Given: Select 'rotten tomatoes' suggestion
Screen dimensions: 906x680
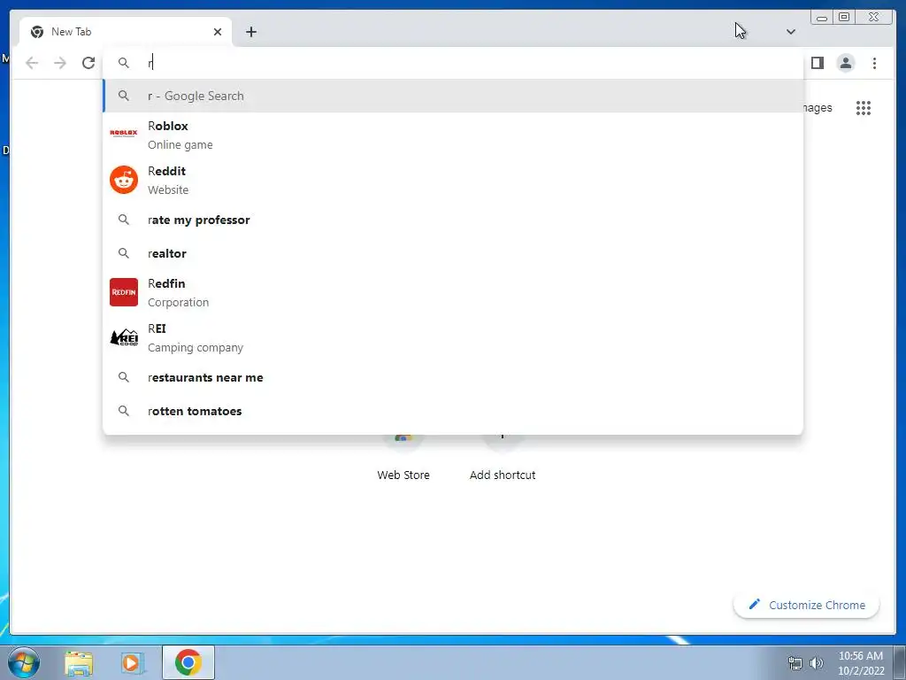Looking at the screenshot, I should pyautogui.click(x=453, y=411).
